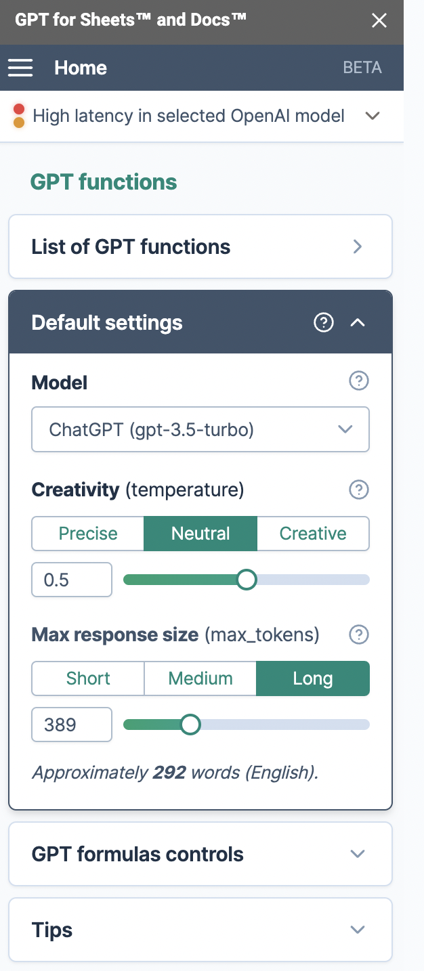This screenshot has height=971, width=424.
Task: Click the Max response size help icon
Action: [358, 635]
